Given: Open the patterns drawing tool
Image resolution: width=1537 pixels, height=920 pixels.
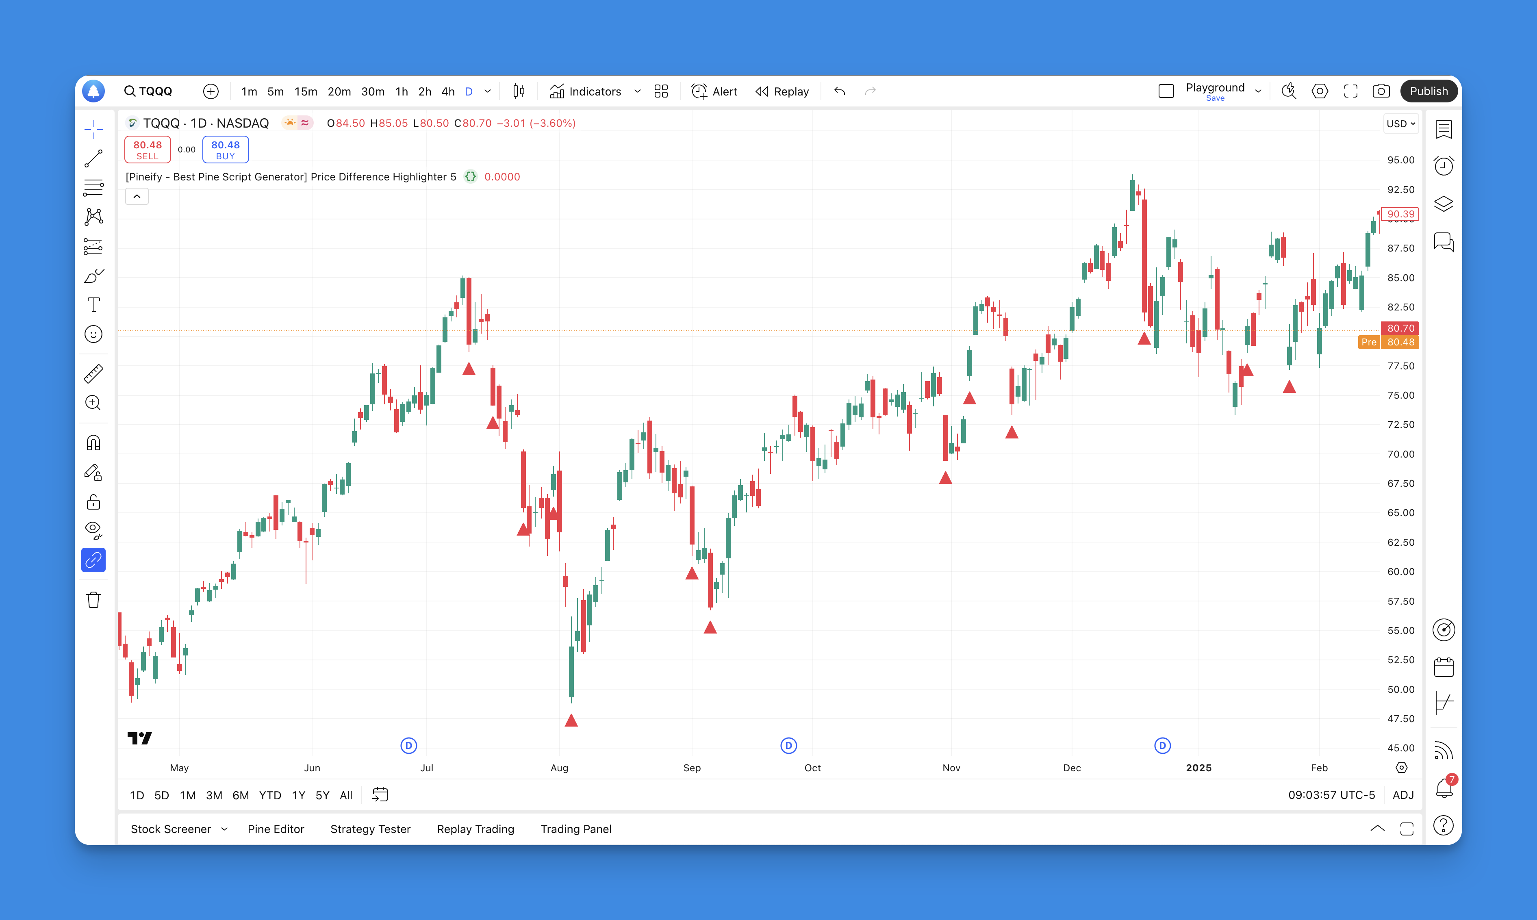Looking at the screenshot, I should (x=93, y=216).
